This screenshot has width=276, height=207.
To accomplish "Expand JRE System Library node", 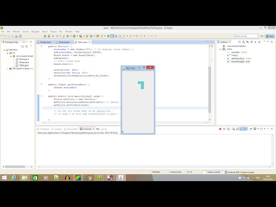I will coord(8,69).
